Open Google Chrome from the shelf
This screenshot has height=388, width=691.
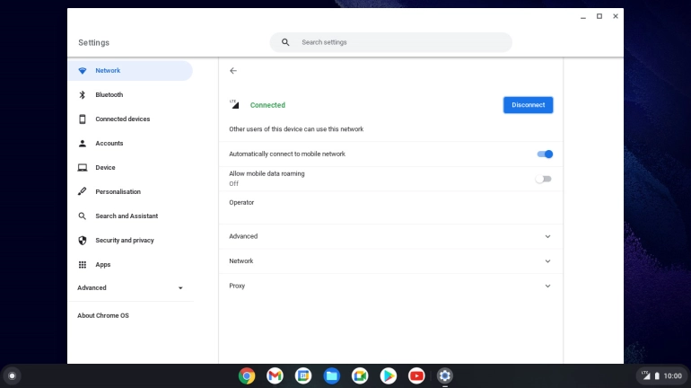coord(247,375)
